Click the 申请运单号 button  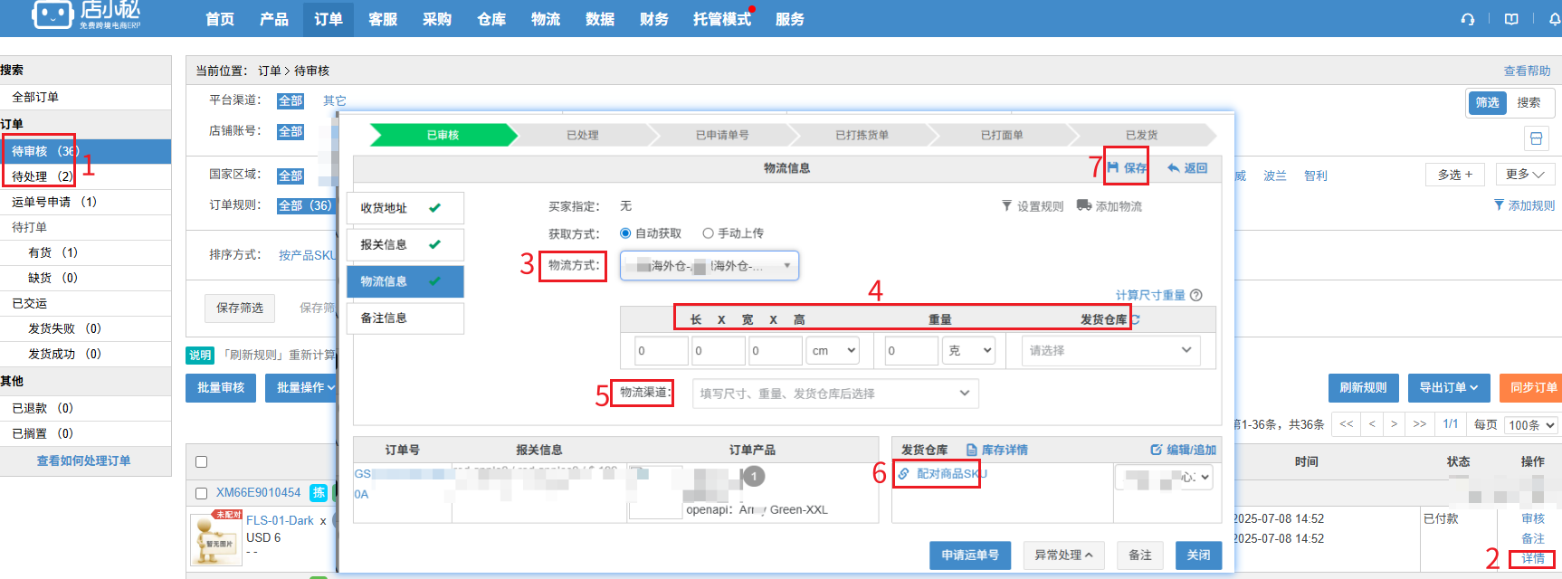click(969, 555)
